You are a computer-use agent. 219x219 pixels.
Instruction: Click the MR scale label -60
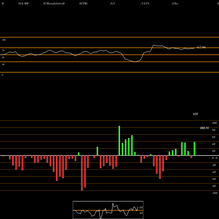click(214, 179)
